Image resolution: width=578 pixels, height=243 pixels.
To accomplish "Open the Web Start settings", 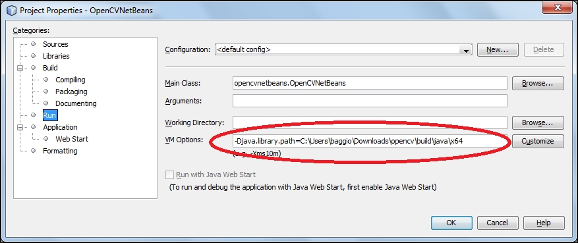I will [x=72, y=139].
